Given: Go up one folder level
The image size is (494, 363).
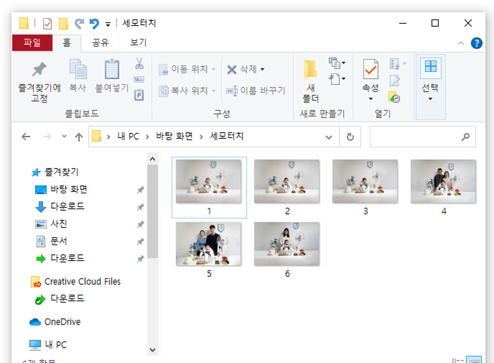Looking at the screenshot, I should pos(79,137).
